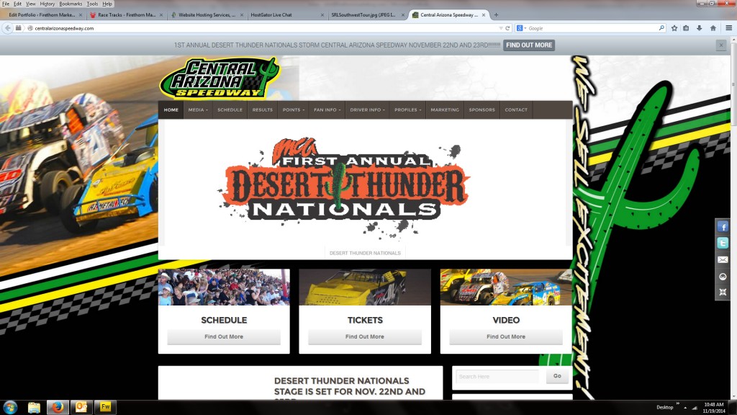The height and width of the screenshot is (415, 737).
Task: Dismiss the announcement banner with the X
Action: 721,45
